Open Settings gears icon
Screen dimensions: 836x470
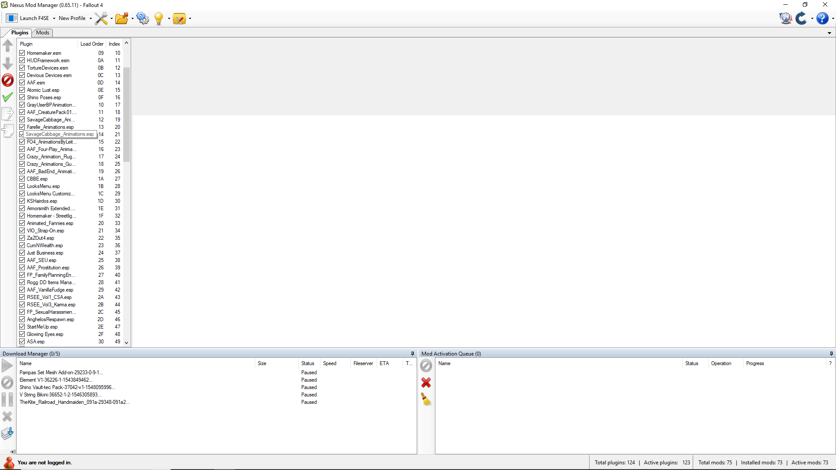[143, 18]
